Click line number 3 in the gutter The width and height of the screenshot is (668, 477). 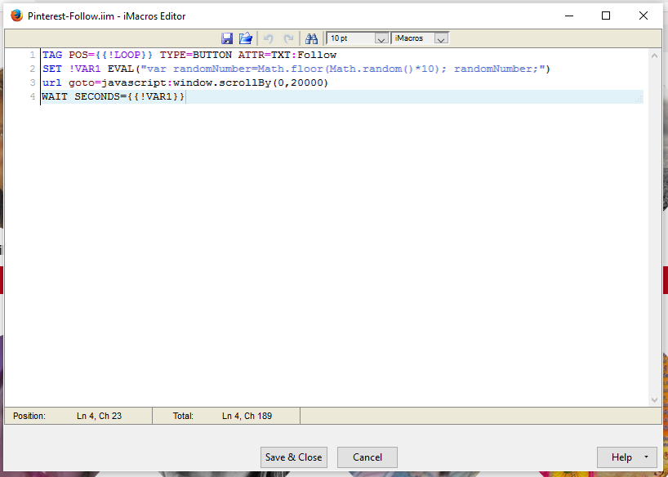pyautogui.click(x=33, y=82)
